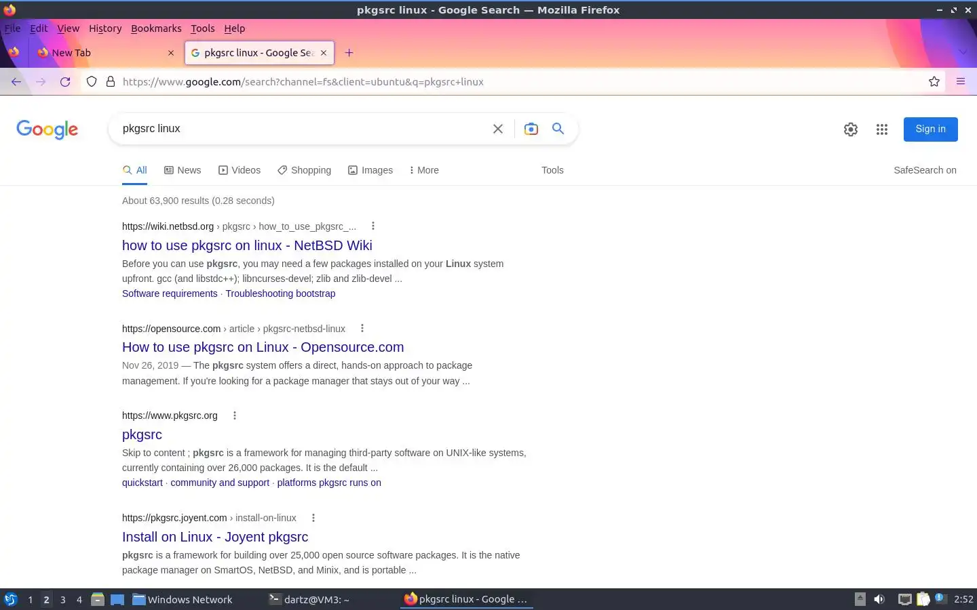
Task: Open the Help menu
Action: pos(234,28)
